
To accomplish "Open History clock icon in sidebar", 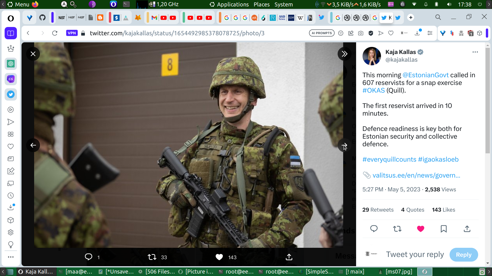I will click(11, 196).
